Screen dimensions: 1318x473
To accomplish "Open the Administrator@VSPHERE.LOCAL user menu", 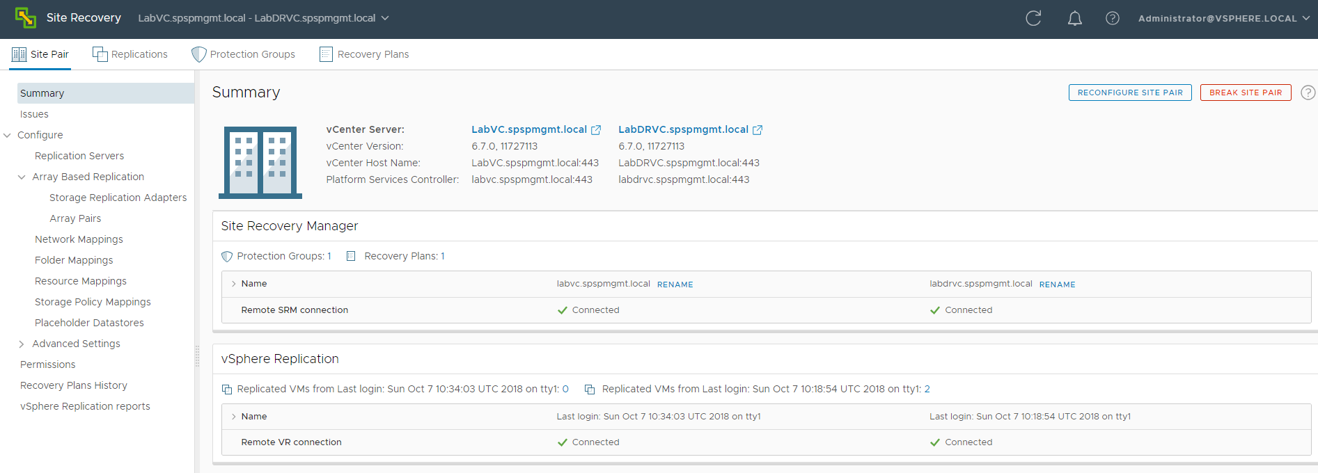I will click(1223, 19).
